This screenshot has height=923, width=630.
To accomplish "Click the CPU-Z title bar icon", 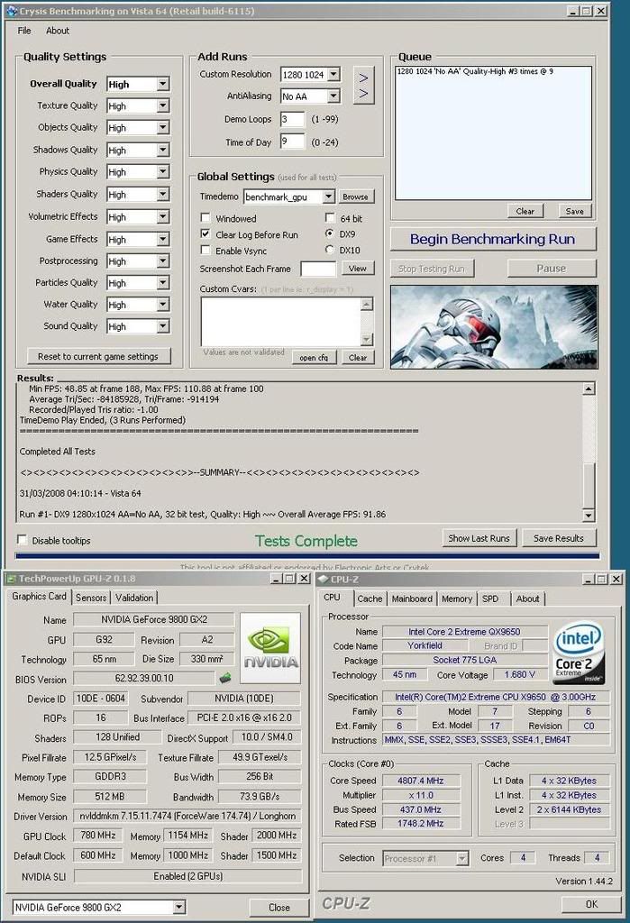I will (323, 580).
